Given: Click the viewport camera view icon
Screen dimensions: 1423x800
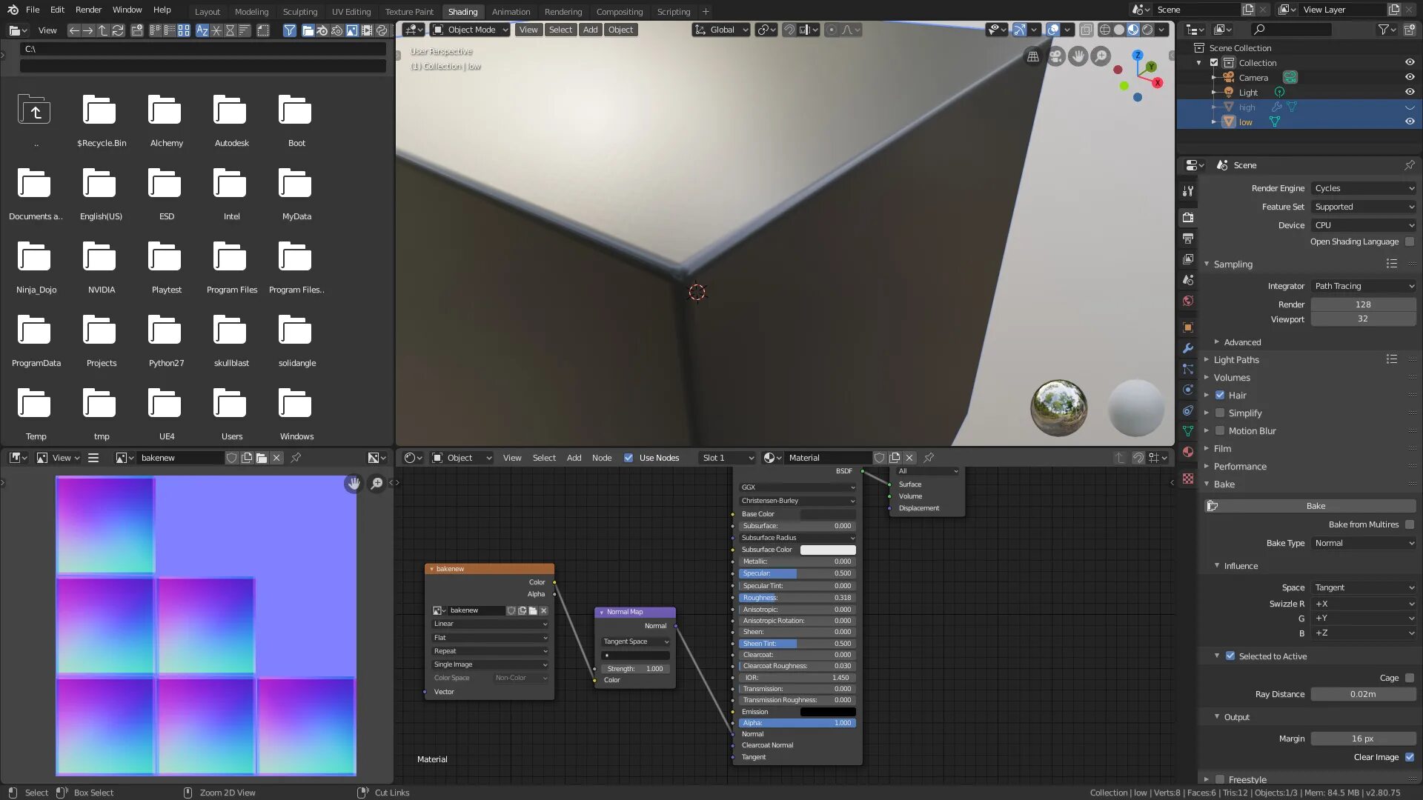Looking at the screenshot, I should pos(1055,56).
